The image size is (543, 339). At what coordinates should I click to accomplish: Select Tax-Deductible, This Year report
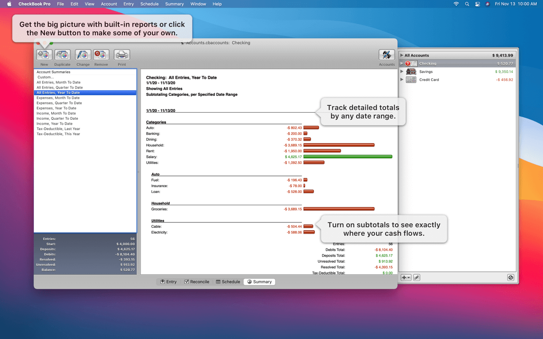(x=85, y=134)
